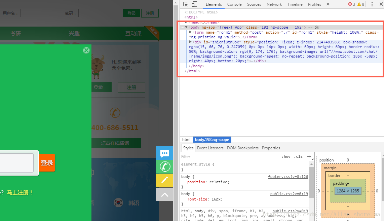Viewport: 384px width, 221px height.
Task: Activate the inspect element picker icon
Action: click(185, 4)
